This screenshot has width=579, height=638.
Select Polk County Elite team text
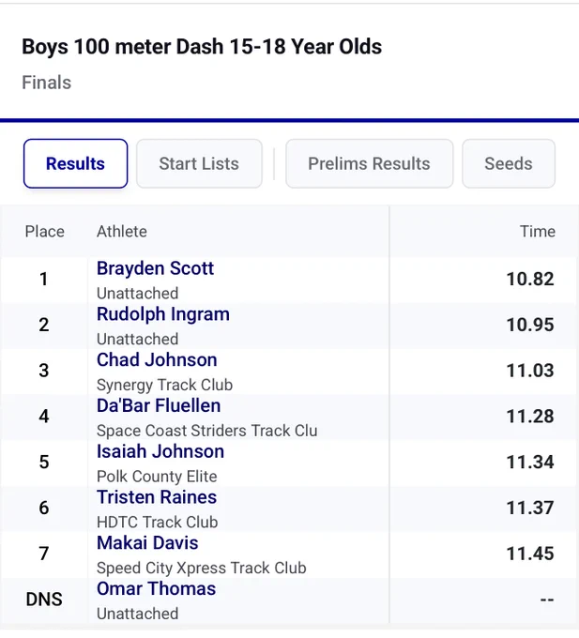coord(157,477)
